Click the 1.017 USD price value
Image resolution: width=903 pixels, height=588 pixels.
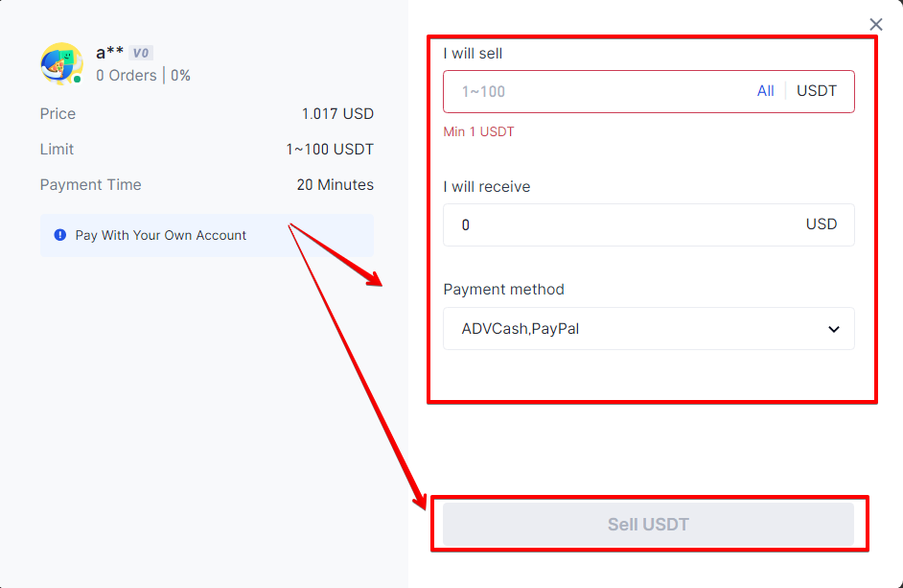click(337, 113)
